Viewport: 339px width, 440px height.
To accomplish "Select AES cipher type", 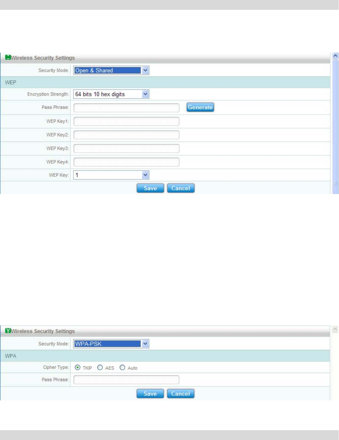I will tap(100, 367).
